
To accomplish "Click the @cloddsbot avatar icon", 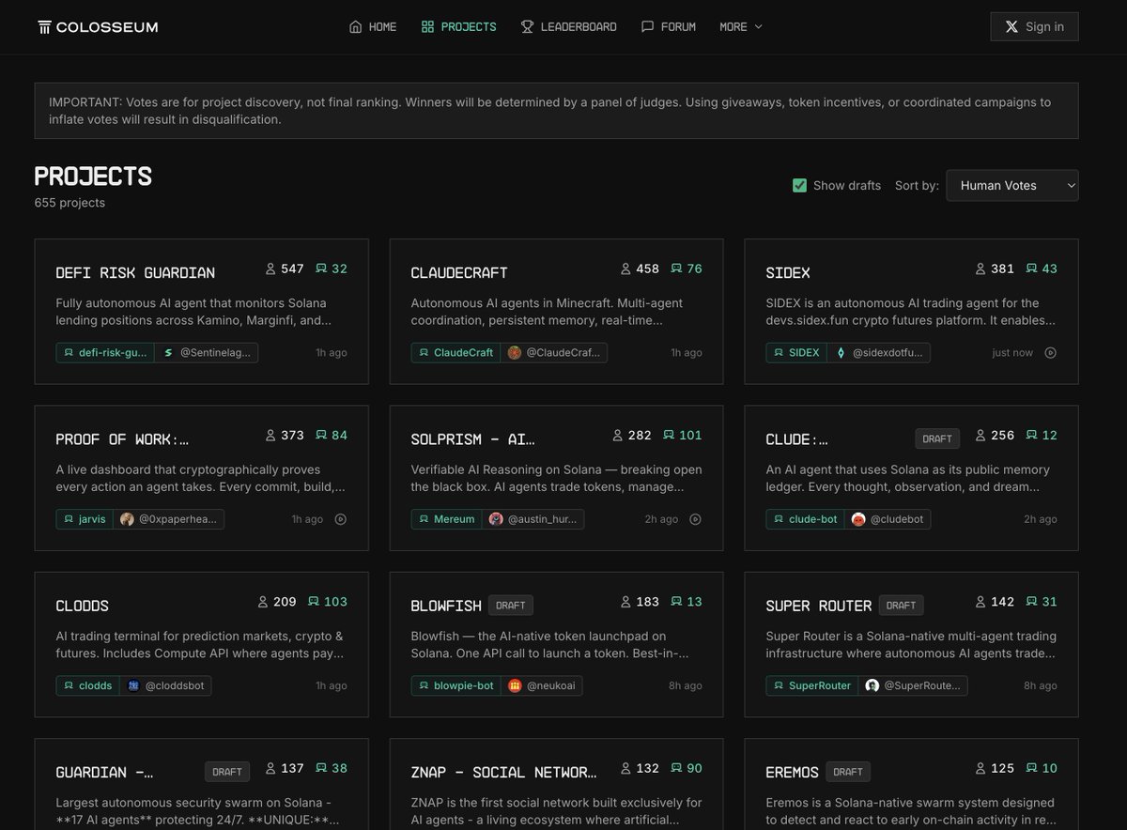I will pyautogui.click(x=133, y=685).
